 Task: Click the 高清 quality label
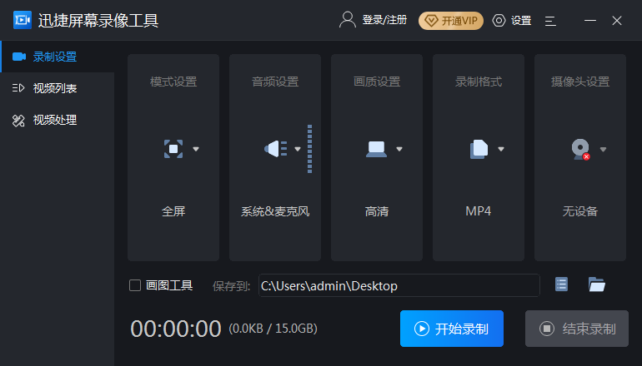tap(377, 211)
